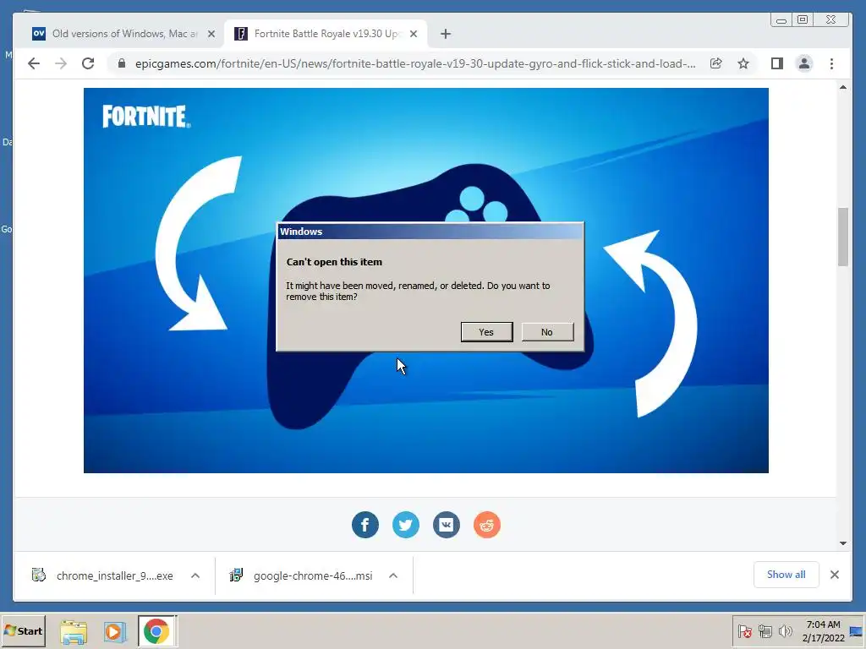Open Windows Explorer from taskbar
866x649 pixels.
point(74,632)
